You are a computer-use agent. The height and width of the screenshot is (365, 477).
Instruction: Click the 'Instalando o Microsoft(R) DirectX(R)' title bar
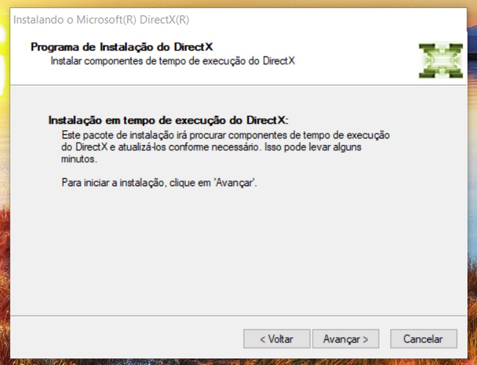(x=238, y=20)
